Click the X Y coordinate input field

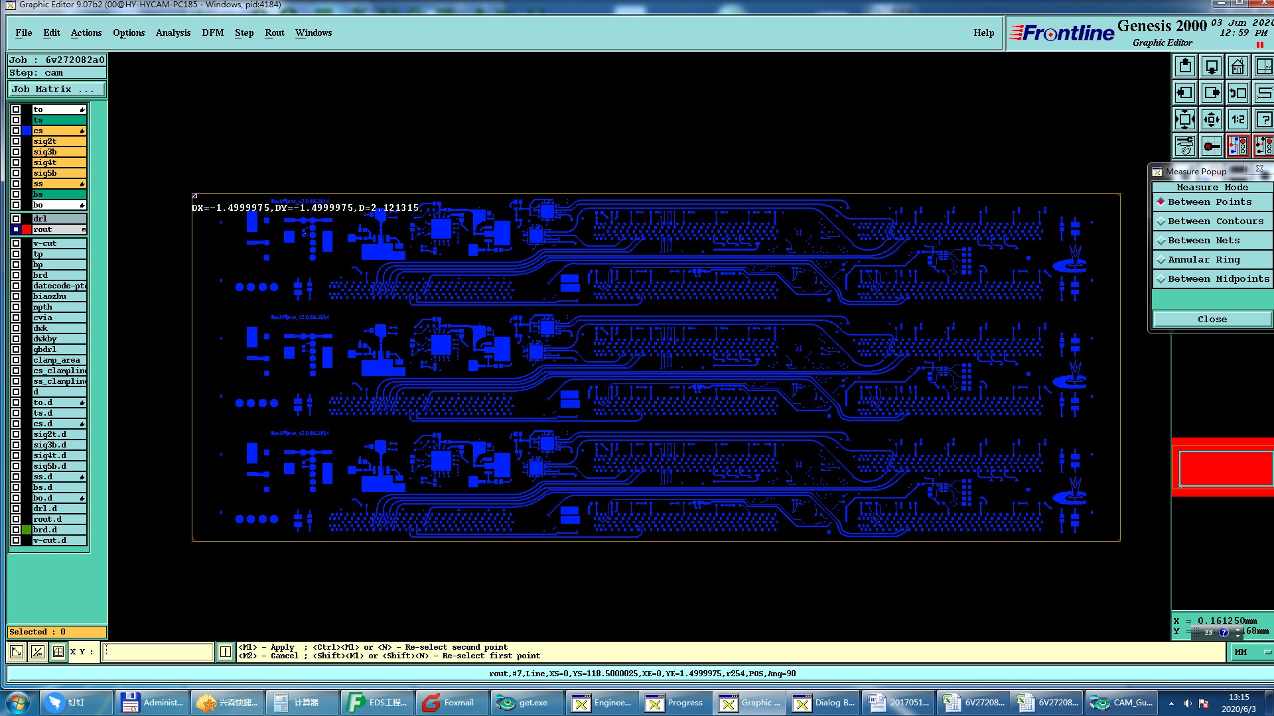tap(158, 652)
